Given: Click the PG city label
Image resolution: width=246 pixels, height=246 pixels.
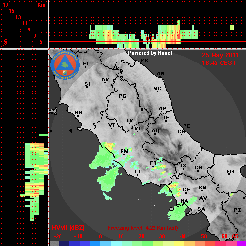Looking at the screenshot, I should [x=123, y=96].
